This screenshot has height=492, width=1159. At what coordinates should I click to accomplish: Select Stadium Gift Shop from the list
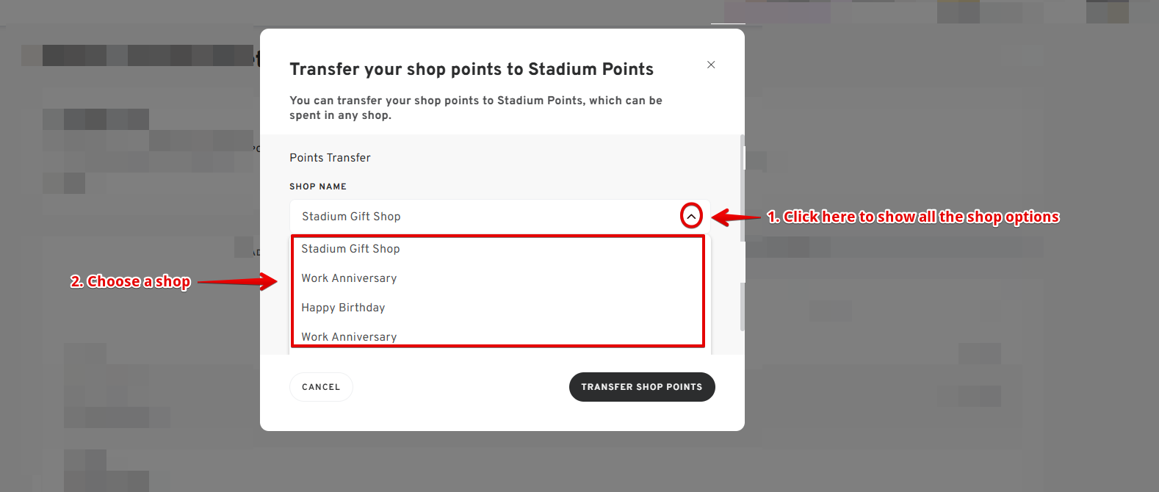[350, 249]
